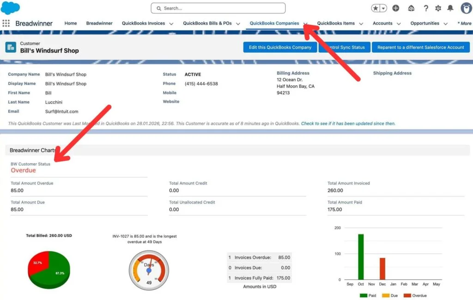Open the App Launcher grid icon
Image resolution: width=473 pixels, height=300 pixels.
pos(6,23)
